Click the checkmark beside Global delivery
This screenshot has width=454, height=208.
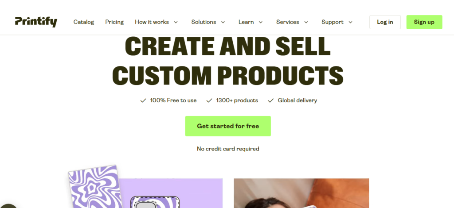coord(271,100)
